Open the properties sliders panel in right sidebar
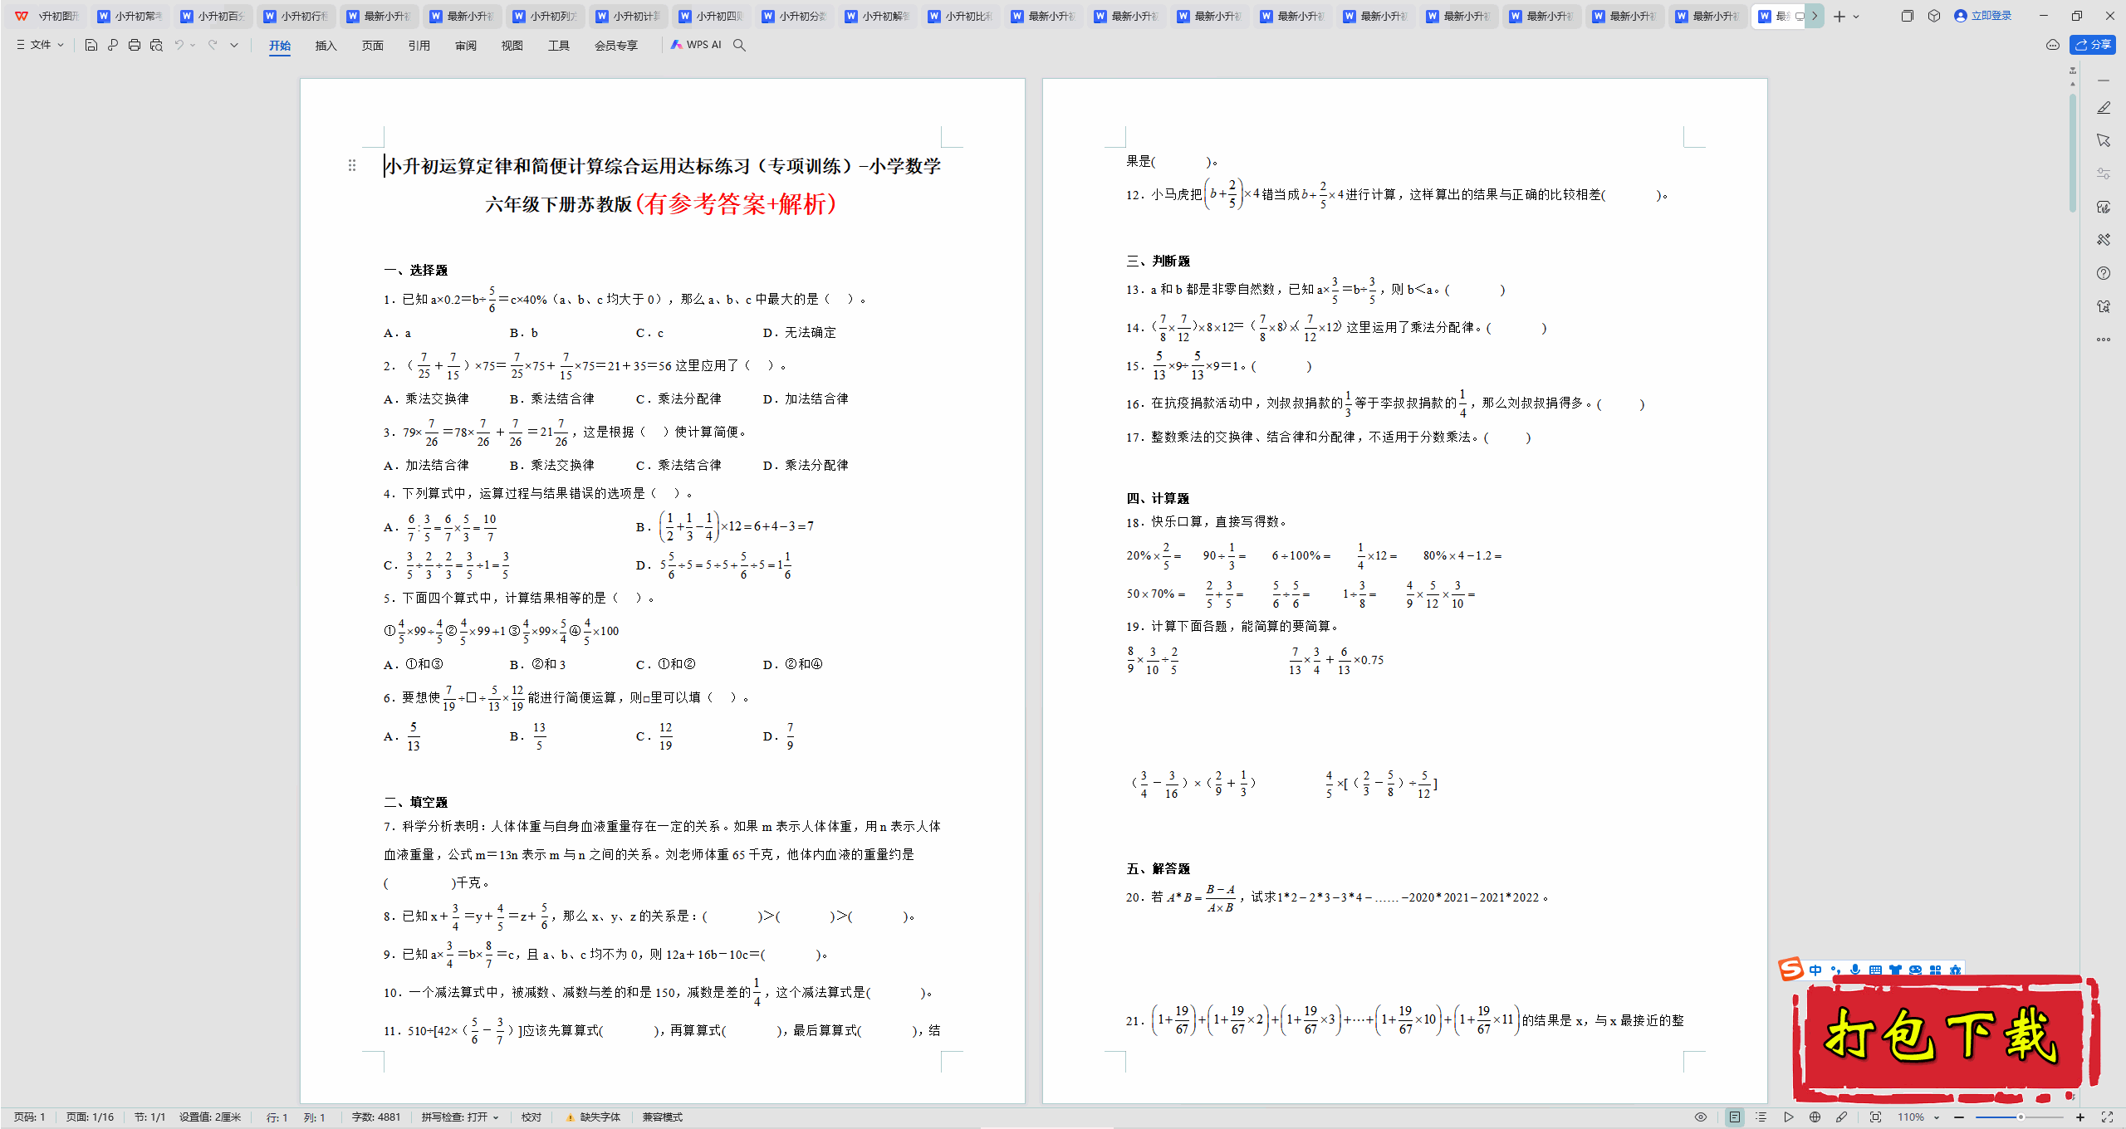The image size is (2126, 1129). click(x=2104, y=174)
